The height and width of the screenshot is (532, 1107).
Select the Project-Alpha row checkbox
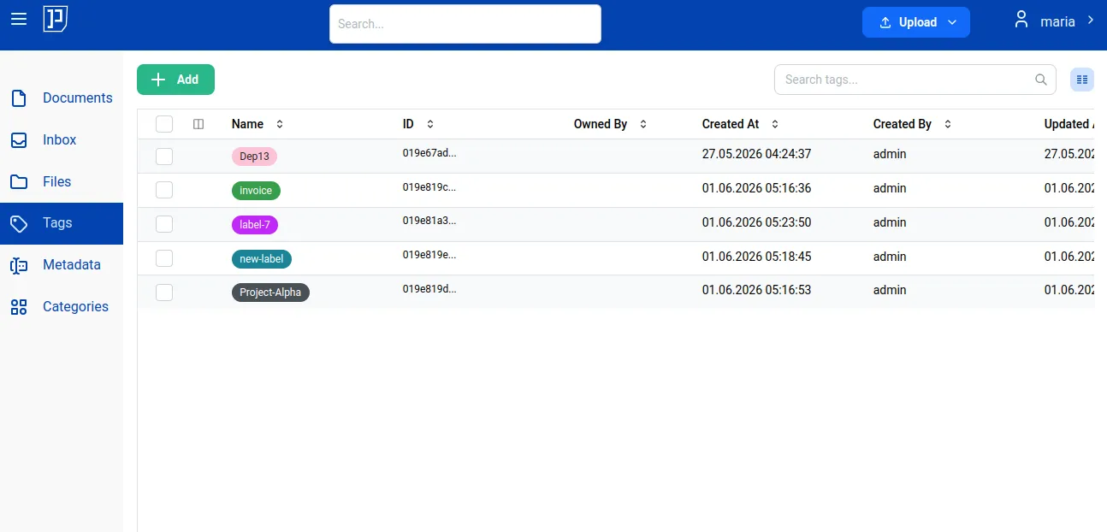[164, 293]
